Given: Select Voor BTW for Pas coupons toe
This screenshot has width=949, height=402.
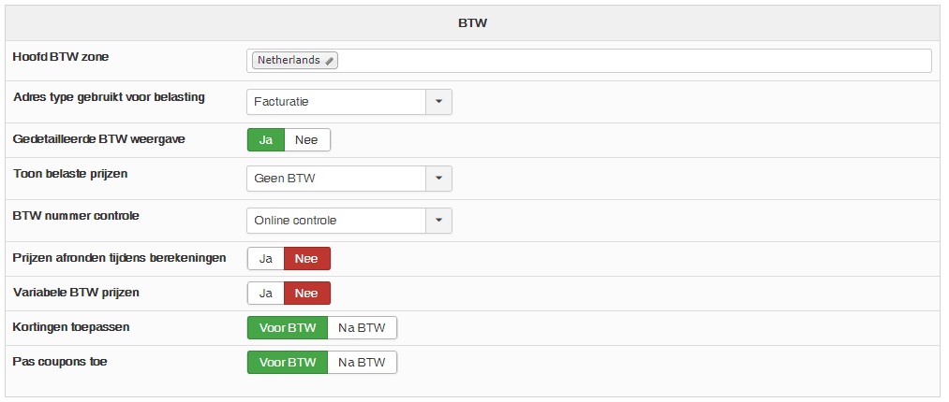Looking at the screenshot, I should [287, 363].
